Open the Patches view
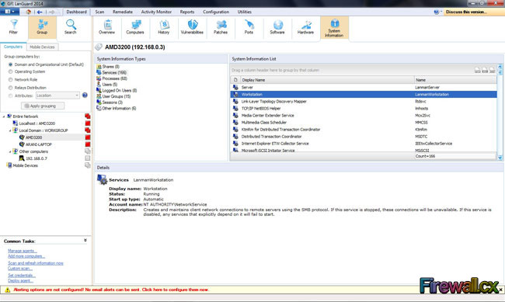Screen dimensions: 505x302 click(221, 27)
